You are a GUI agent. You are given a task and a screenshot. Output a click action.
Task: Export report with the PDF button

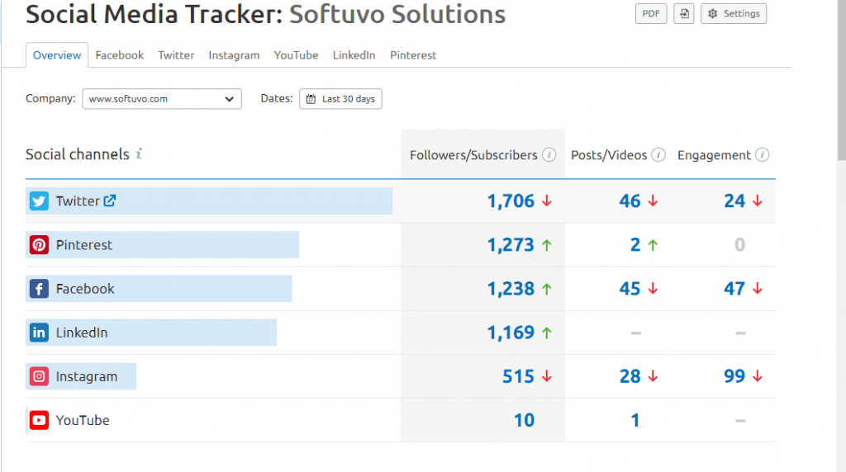651,14
